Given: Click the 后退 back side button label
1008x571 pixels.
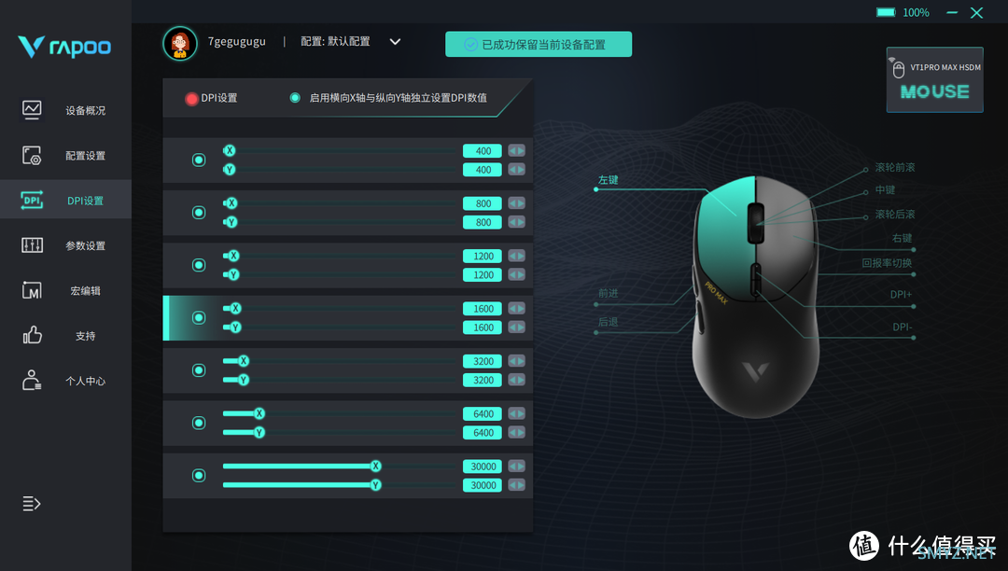Looking at the screenshot, I should click(609, 323).
